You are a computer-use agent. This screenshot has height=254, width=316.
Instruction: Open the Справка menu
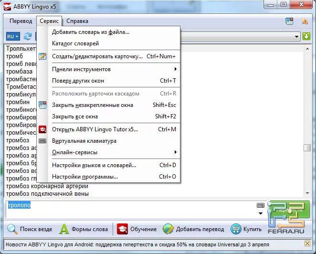tap(77, 21)
